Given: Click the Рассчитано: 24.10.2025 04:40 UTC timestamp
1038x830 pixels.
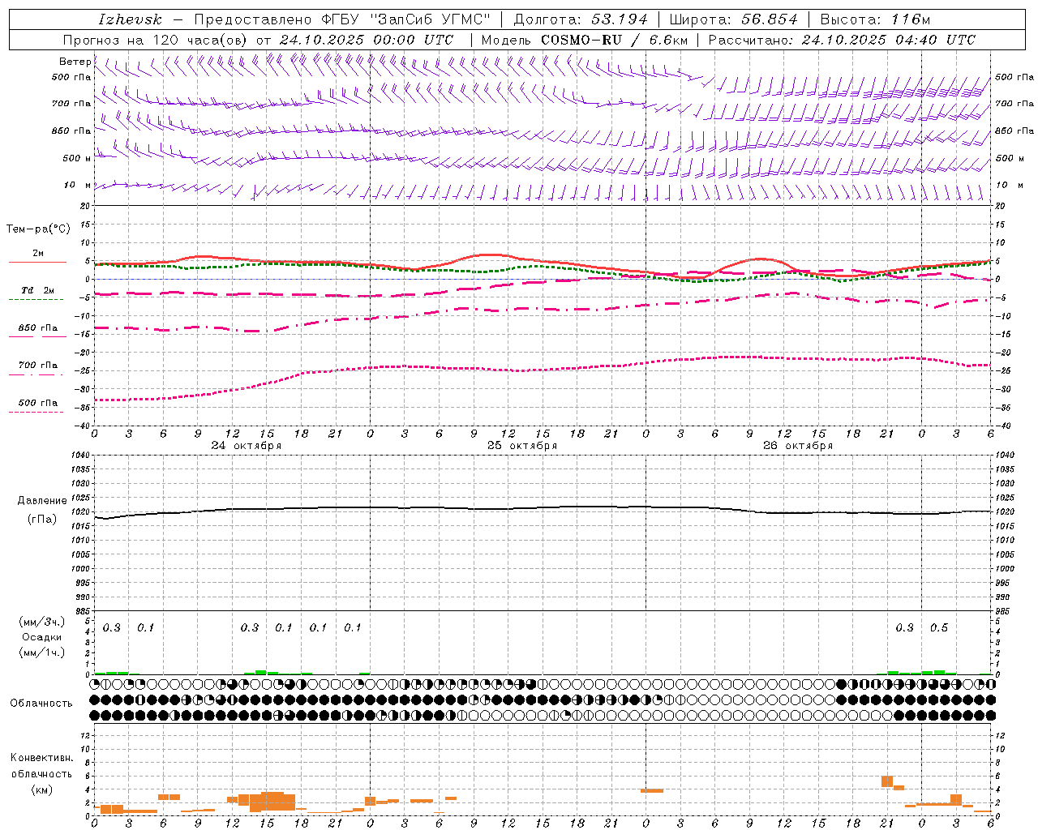Looking at the screenshot, I should click(842, 40).
